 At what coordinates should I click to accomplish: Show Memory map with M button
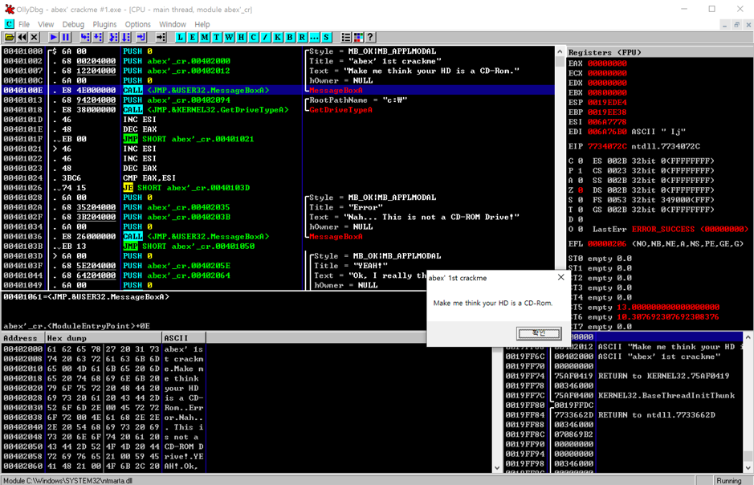[205, 37]
